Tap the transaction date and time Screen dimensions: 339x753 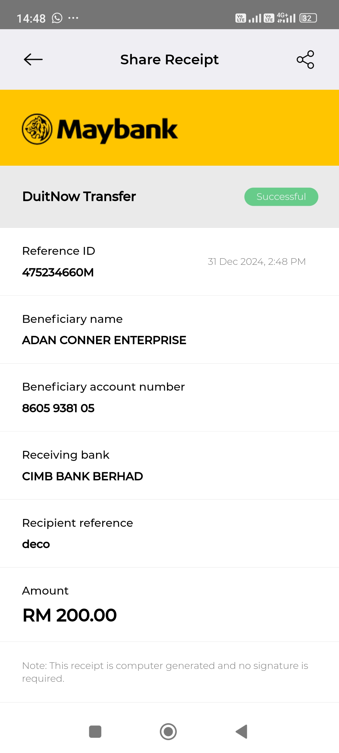click(x=257, y=262)
